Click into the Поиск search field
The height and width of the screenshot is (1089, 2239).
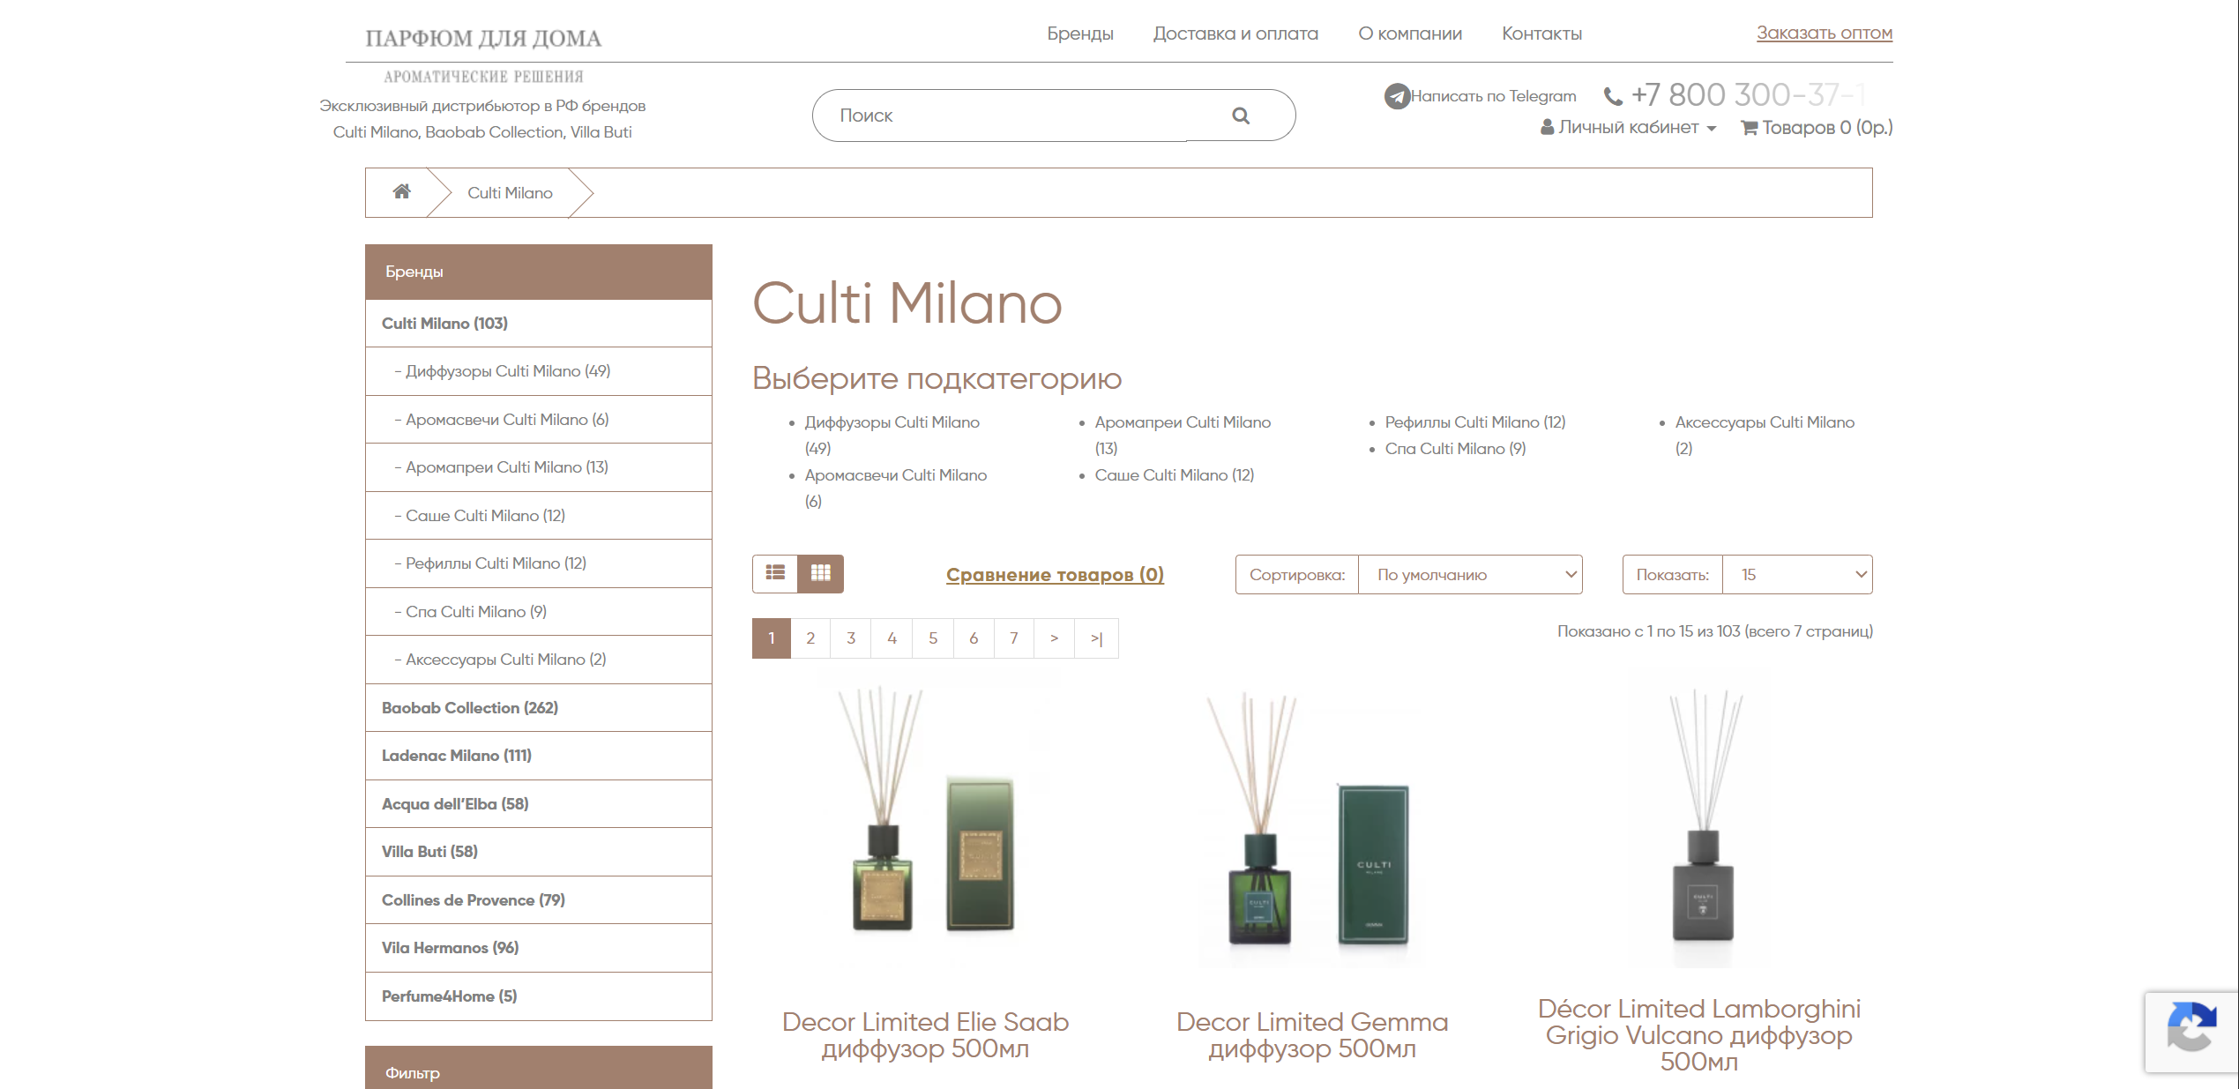tap(1014, 116)
